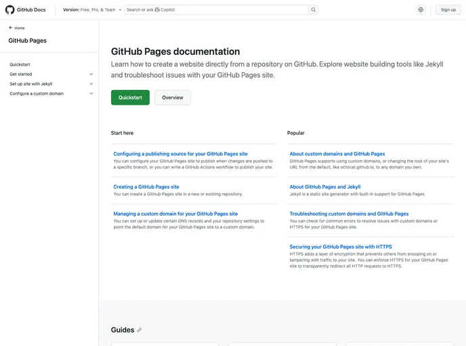Open About custom domains and GitHub Pages
Screen dimensions: 466x346
(x=337, y=154)
